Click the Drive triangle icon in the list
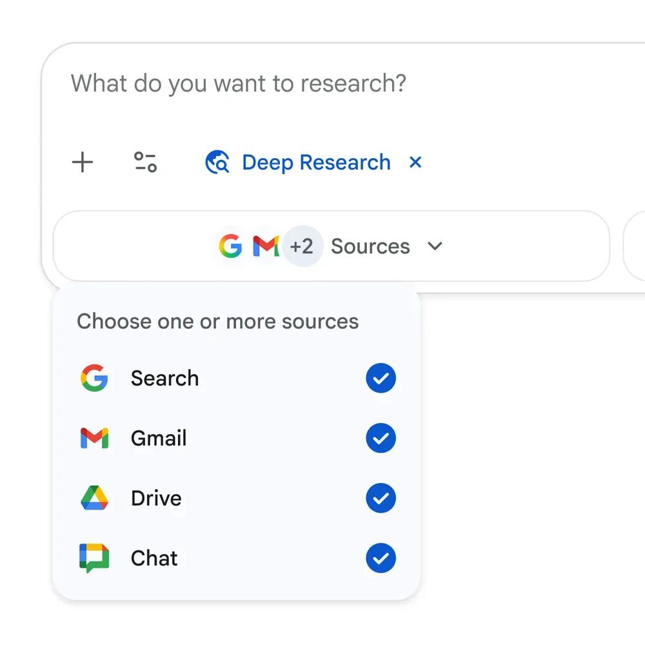Image resolution: width=645 pixels, height=645 pixels. [94, 498]
